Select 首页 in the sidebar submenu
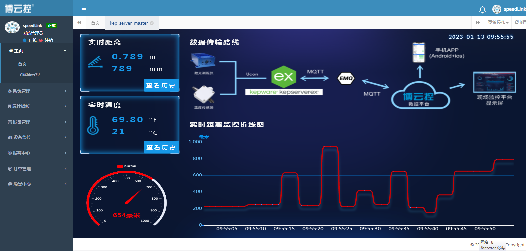This screenshot has width=527, height=252. tap(22, 64)
